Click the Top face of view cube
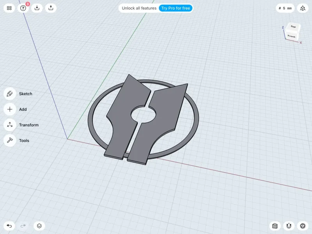This screenshot has width=312, height=234. click(x=293, y=27)
